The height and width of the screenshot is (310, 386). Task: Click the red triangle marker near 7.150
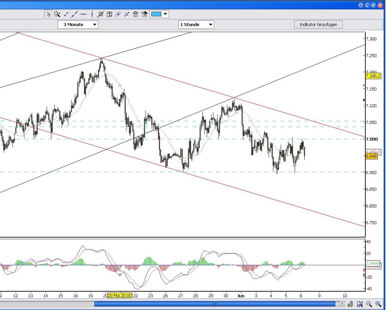[364, 85]
